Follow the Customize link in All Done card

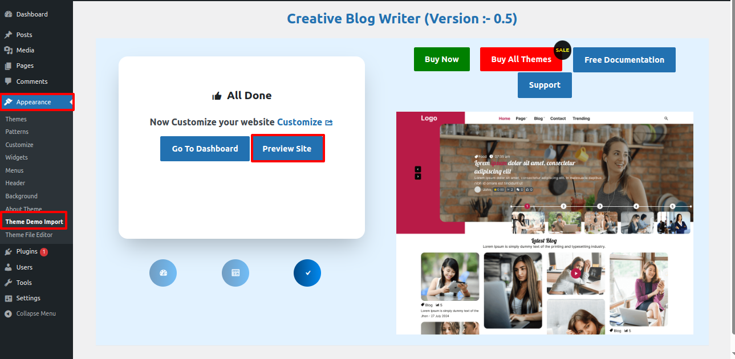[299, 122]
